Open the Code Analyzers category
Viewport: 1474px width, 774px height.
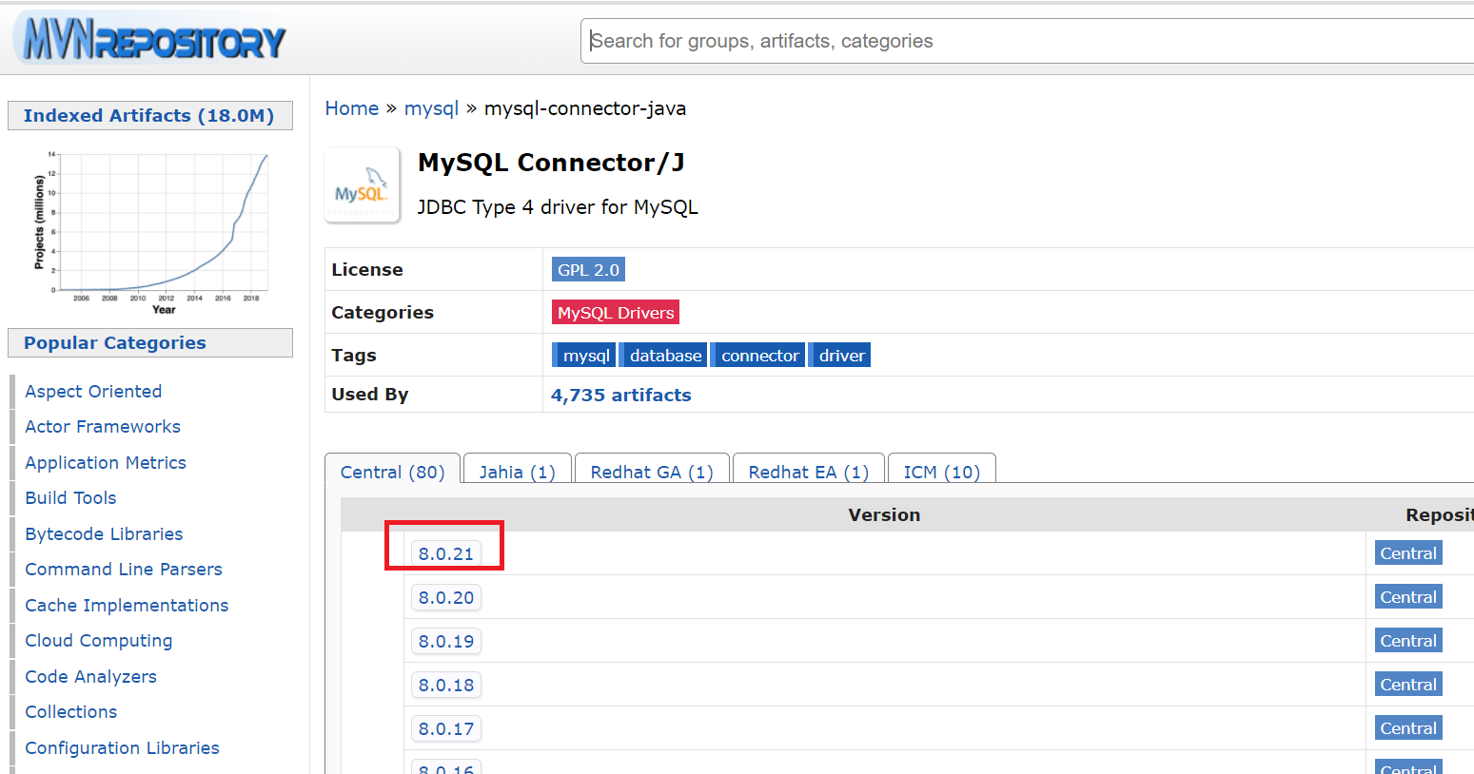coord(90,676)
